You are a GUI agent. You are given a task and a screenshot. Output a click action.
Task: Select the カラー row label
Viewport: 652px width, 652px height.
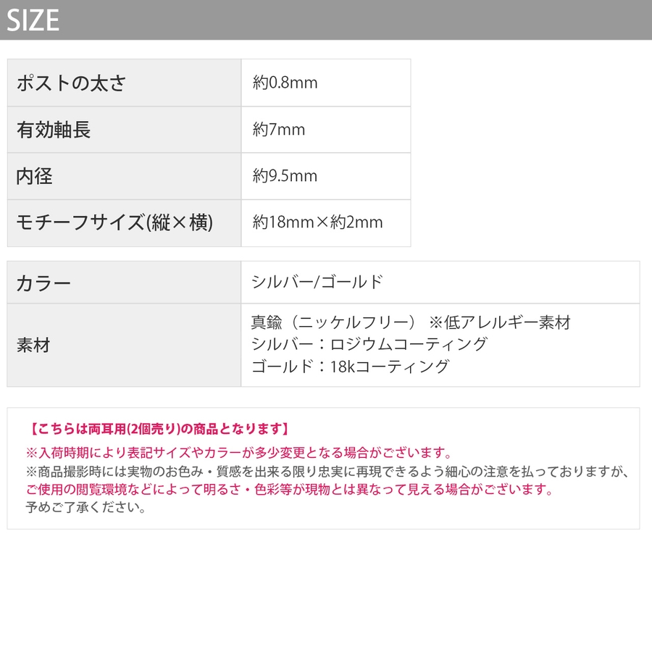43,283
